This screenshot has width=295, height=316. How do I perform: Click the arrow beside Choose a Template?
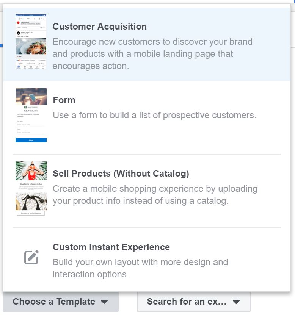coord(105,302)
